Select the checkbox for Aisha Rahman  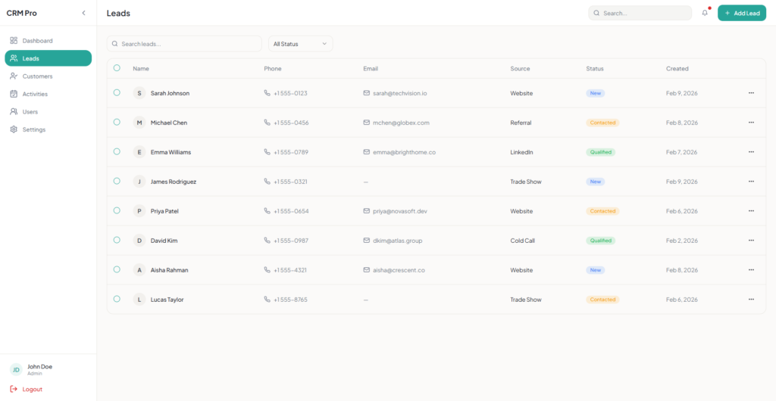(x=117, y=269)
